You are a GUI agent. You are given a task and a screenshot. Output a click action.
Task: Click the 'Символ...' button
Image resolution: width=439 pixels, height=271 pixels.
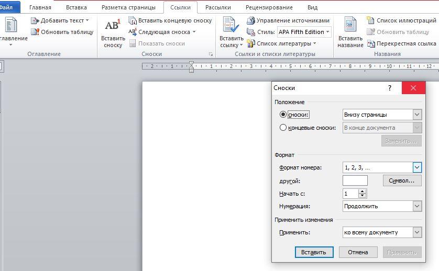pyautogui.click(x=402, y=180)
